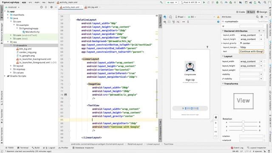Click the horizontal expand arrows icon
The height and width of the screenshot is (153, 272).
click(184, 22)
